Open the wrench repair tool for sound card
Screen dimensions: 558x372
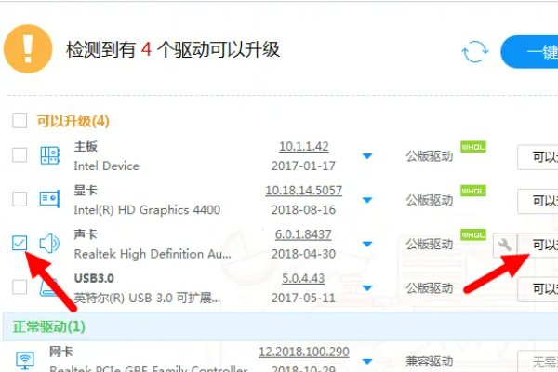[505, 245]
